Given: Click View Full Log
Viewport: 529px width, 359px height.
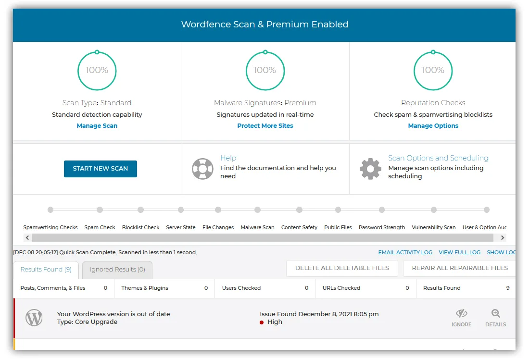Looking at the screenshot, I should click(459, 252).
